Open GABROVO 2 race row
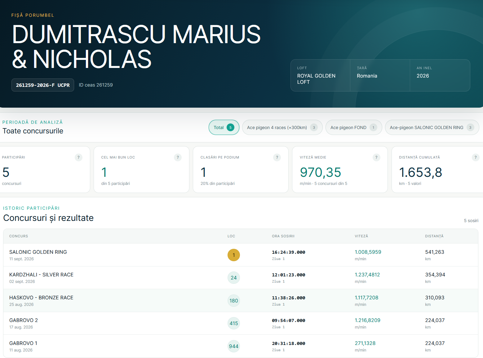 click(241, 323)
